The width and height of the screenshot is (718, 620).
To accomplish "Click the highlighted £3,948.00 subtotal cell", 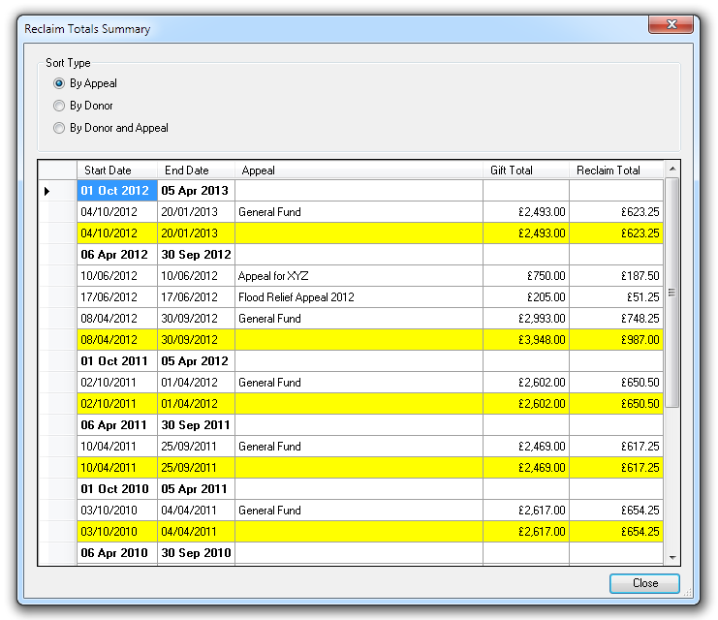I will tap(526, 340).
